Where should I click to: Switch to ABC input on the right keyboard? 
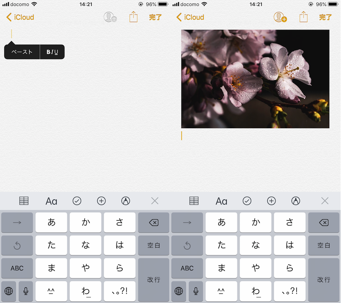(187, 268)
